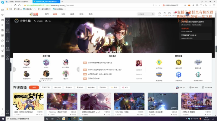This screenshot has height=121, width=217.
Task: Open a new browser tab with plus
Action: tap(62, 2)
